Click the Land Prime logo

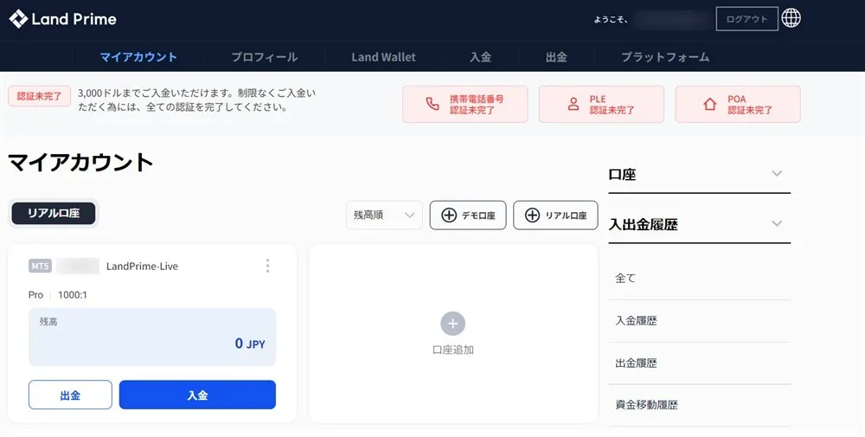63,19
